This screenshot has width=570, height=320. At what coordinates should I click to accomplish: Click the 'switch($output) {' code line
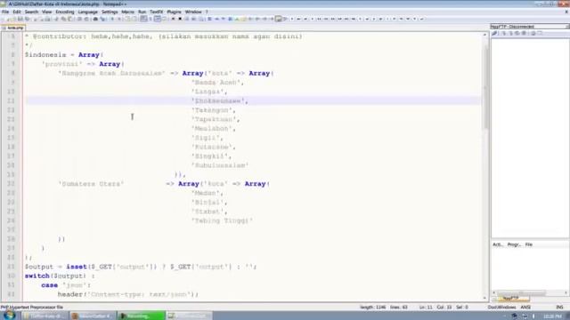click(60, 276)
